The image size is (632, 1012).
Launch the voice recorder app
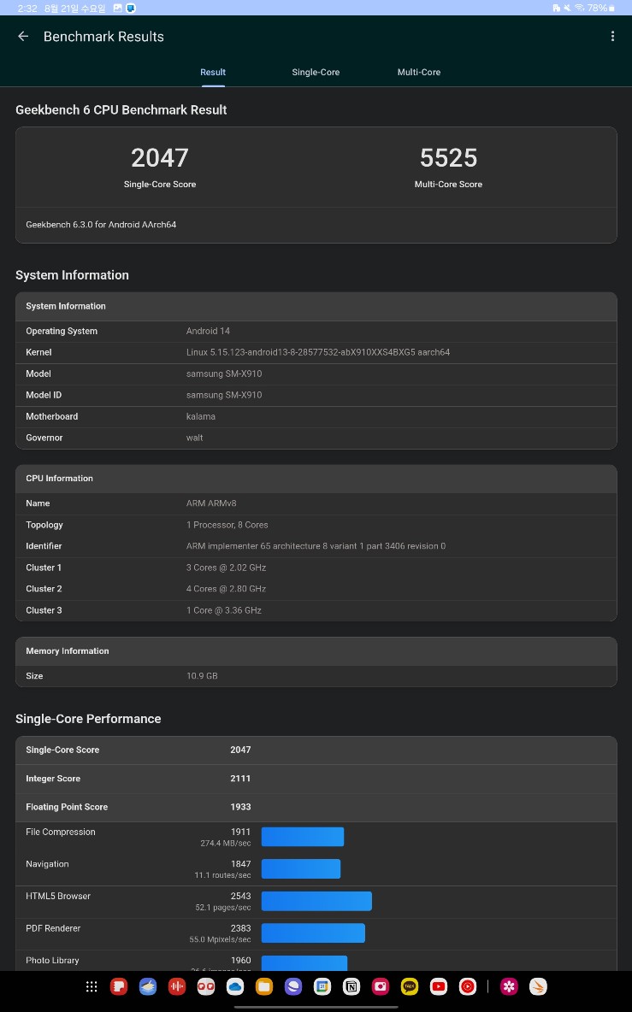177,986
